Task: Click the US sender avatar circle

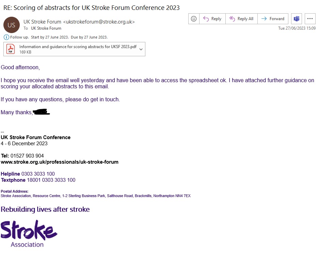Action: (11, 25)
